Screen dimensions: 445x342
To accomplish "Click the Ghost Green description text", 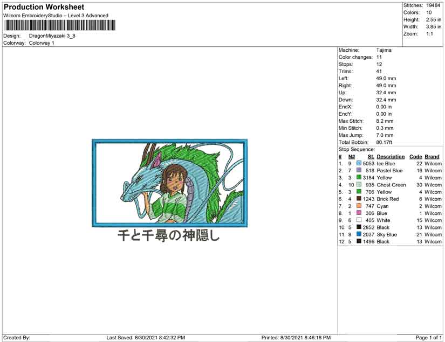I will pyautogui.click(x=392, y=185).
